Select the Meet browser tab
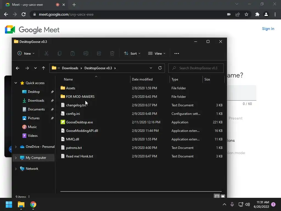Viewport: 281px width, 211px height. 34,5
